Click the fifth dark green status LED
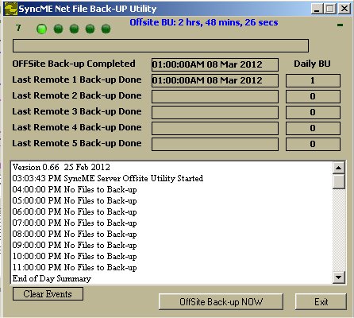Screen dimensions: 354x318 106,29
